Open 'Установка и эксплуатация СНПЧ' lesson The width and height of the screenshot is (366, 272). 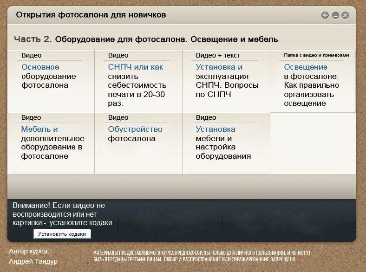pos(219,67)
